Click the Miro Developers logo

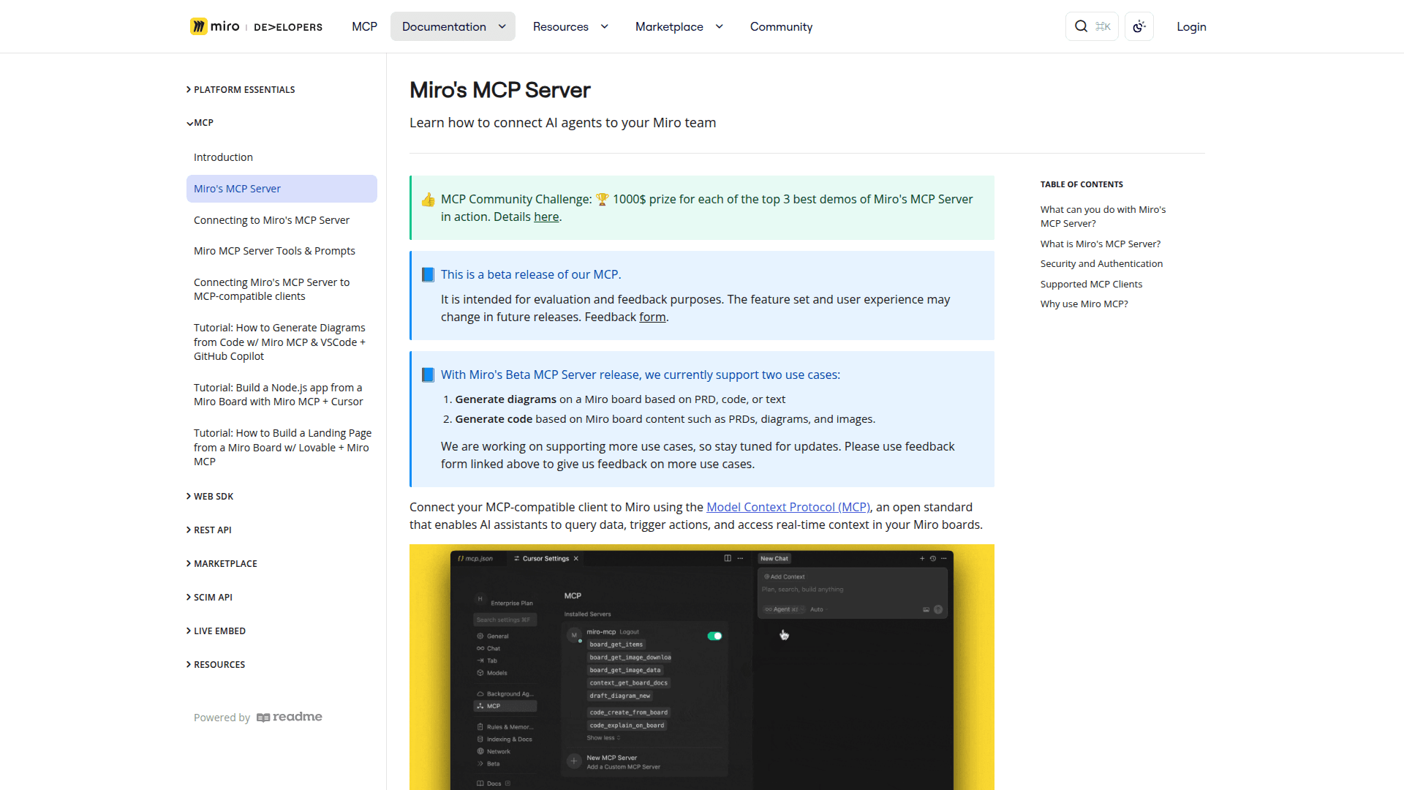pyautogui.click(x=255, y=26)
